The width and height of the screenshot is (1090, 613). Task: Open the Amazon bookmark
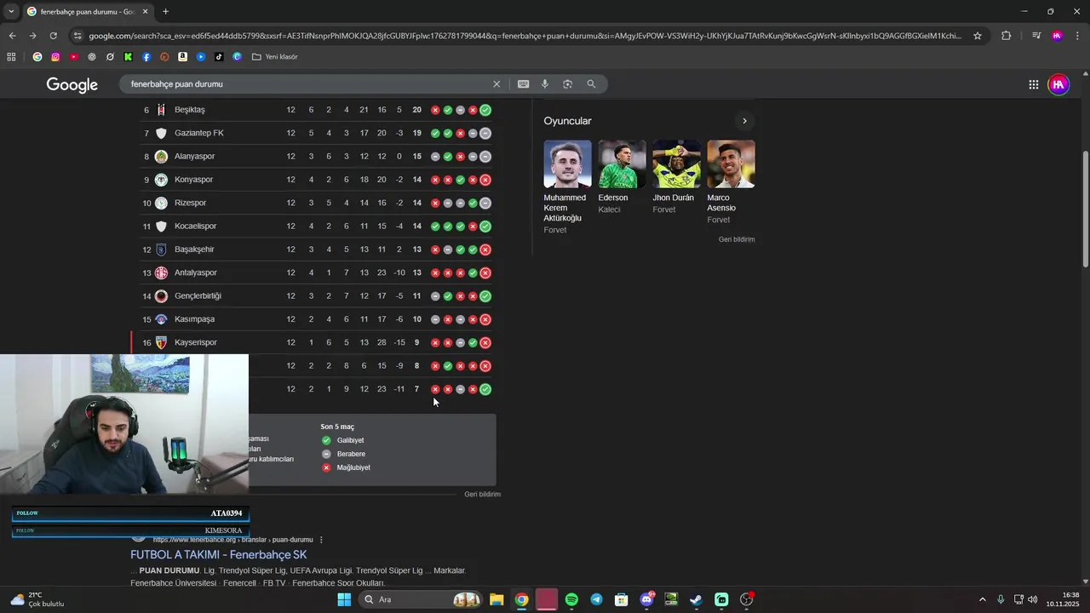(182, 57)
